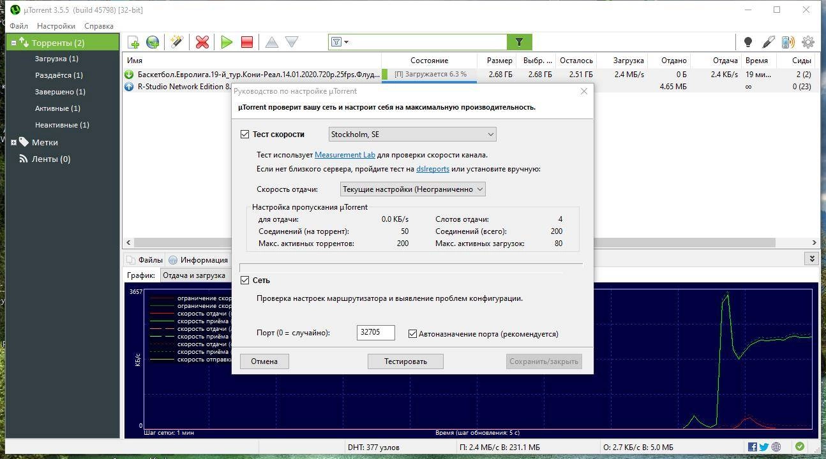Screen dimensions: 826x459
Task: Click DHT: 377 узлов status text
Action: point(373,448)
